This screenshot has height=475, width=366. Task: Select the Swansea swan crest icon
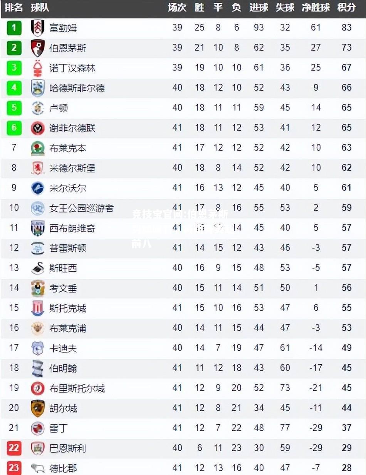click(38, 268)
